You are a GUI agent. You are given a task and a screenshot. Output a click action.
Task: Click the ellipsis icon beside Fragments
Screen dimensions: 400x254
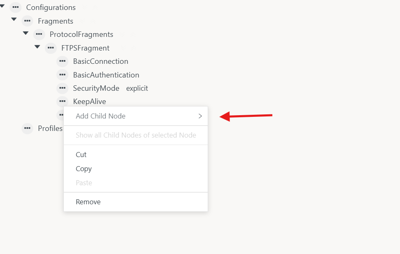27,21
